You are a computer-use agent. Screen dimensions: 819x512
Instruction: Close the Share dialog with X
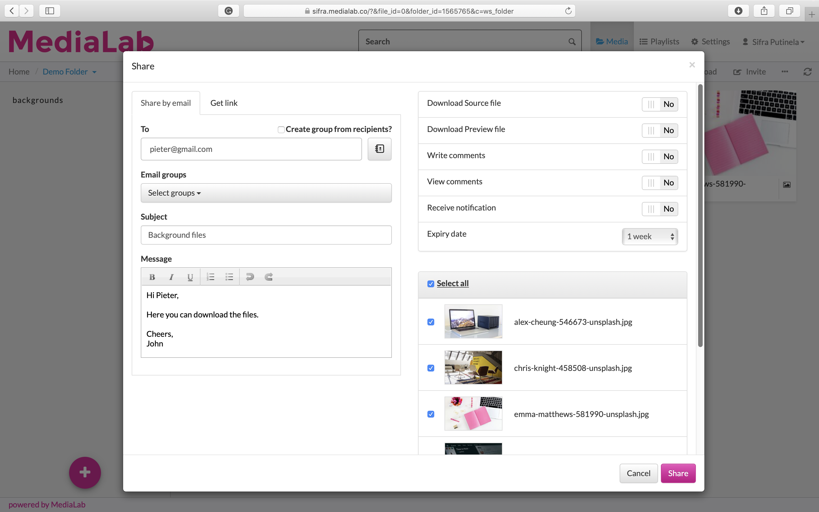pos(692,65)
